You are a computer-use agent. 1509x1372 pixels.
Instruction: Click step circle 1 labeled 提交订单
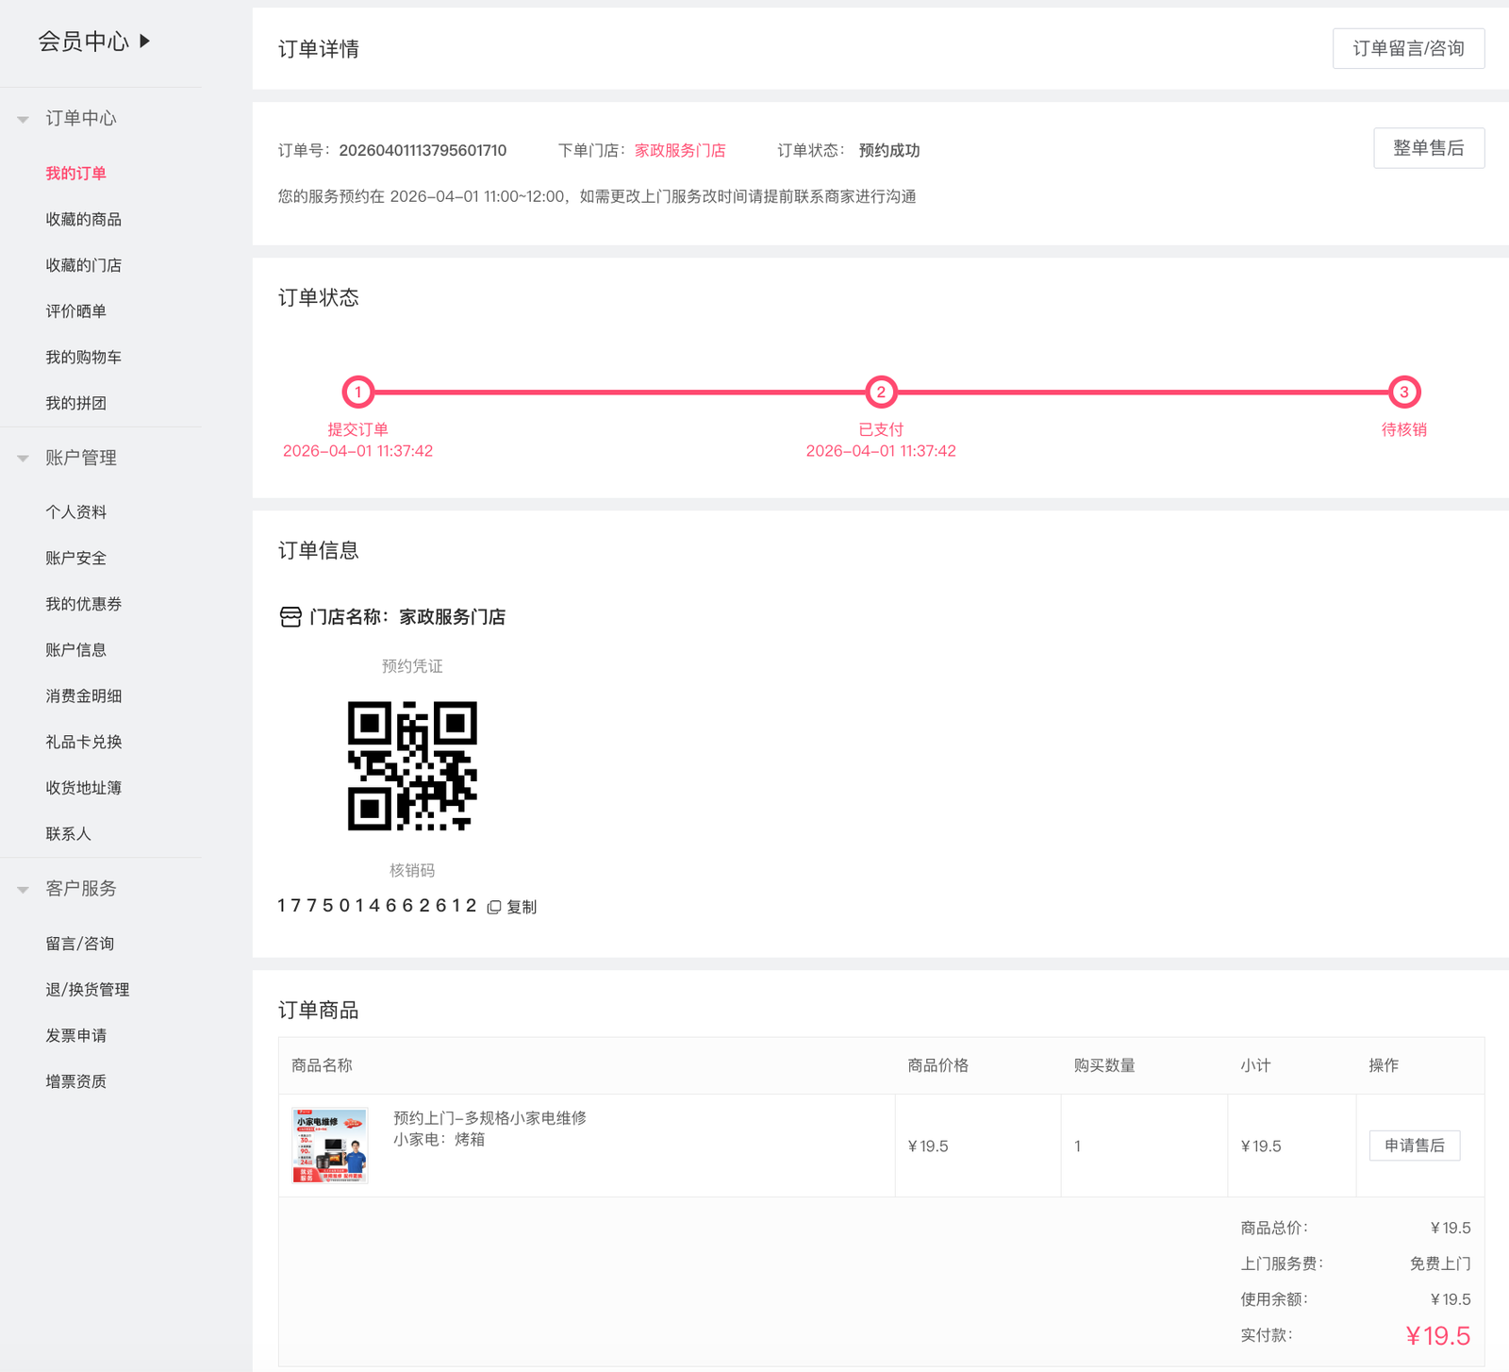point(358,392)
